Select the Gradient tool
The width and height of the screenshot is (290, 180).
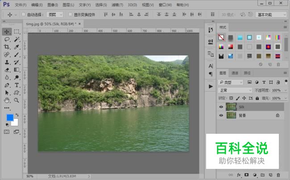17,70
